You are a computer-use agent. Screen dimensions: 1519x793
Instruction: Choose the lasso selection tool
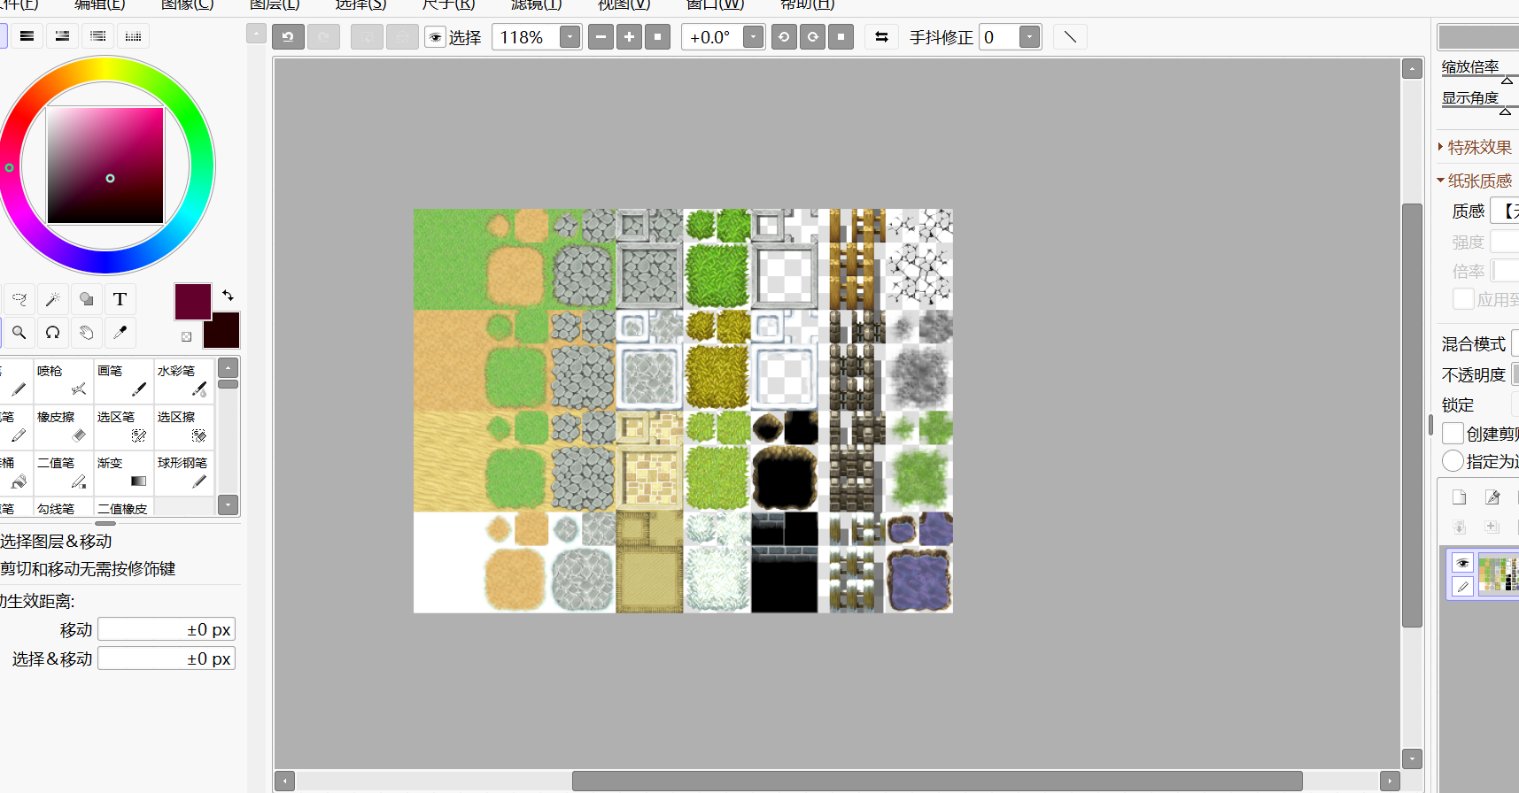tap(19, 299)
